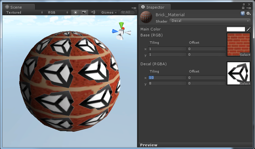Switch to the Scene tab

[18, 7]
